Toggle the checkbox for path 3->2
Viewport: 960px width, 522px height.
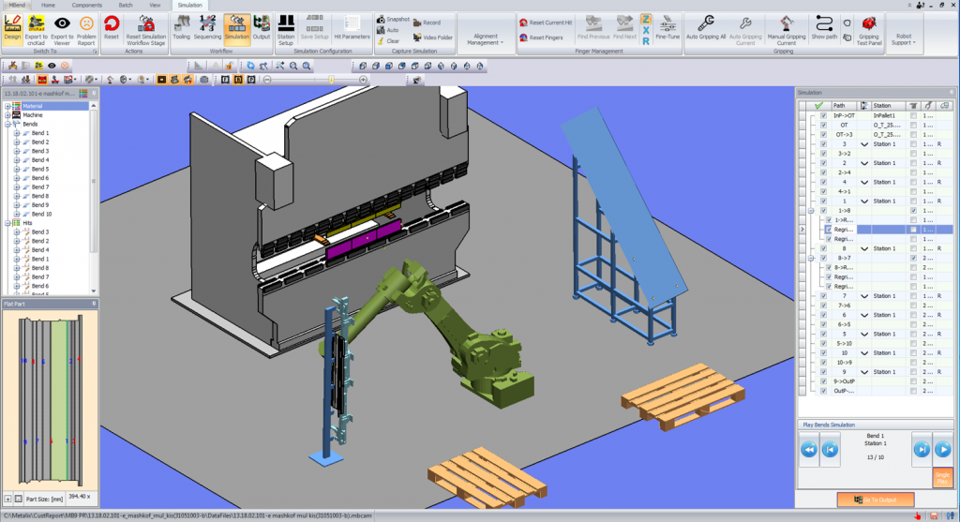(x=823, y=154)
